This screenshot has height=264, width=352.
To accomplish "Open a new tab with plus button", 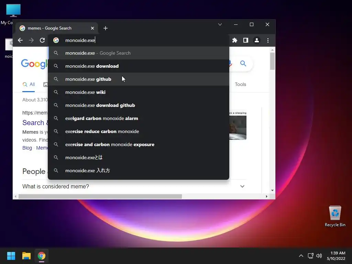I will (x=106, y=28).
